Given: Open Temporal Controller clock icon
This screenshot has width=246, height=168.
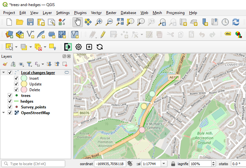Looking at the screenshot, I should (x=225, y=22).
